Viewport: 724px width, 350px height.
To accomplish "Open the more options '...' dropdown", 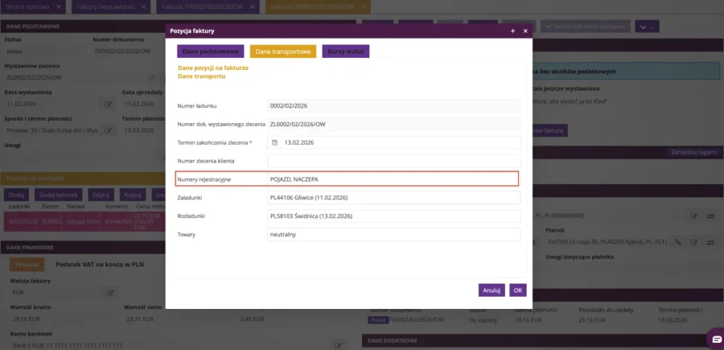I will tap(647, 26).
